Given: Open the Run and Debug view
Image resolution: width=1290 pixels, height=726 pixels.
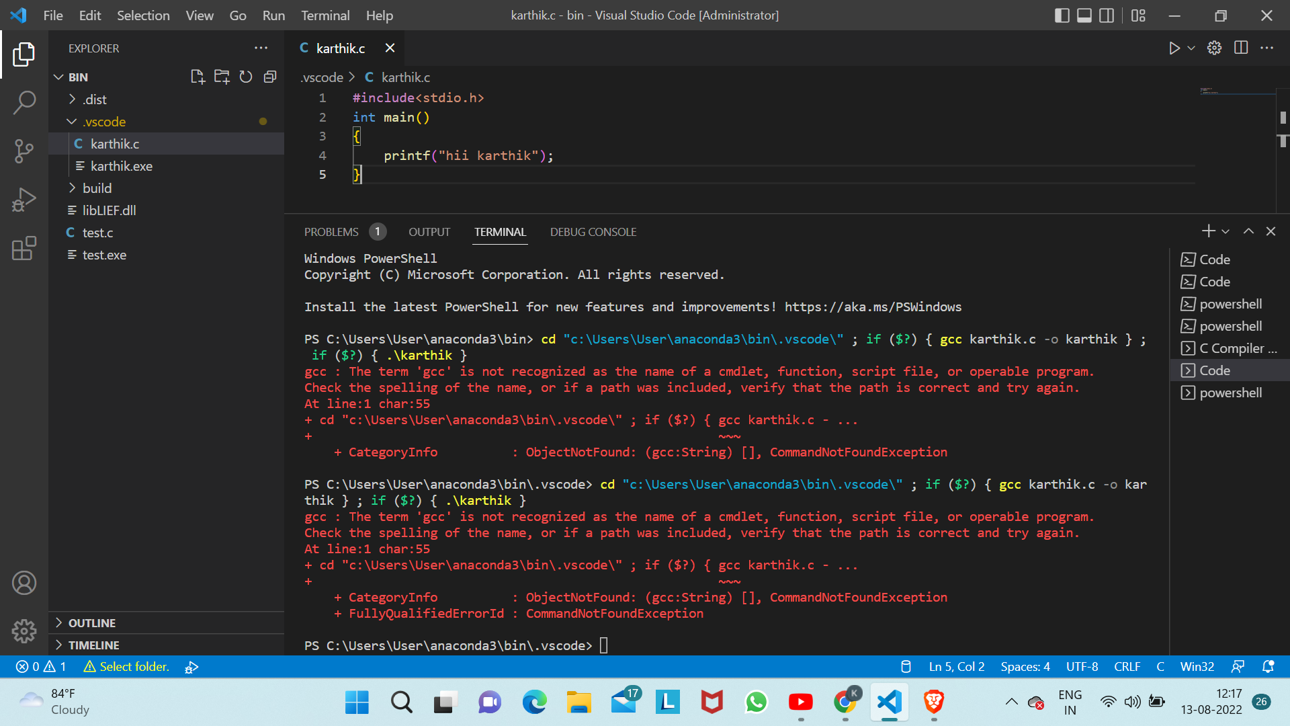Looking at the screenshot, I should pyautogui.click(x=24, y=199).
